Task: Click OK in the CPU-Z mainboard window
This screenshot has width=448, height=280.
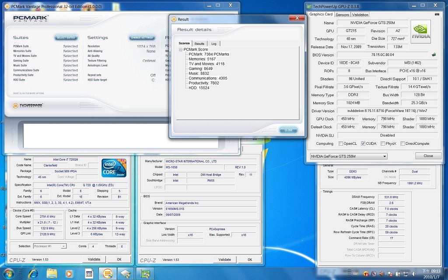Action: 250,260
